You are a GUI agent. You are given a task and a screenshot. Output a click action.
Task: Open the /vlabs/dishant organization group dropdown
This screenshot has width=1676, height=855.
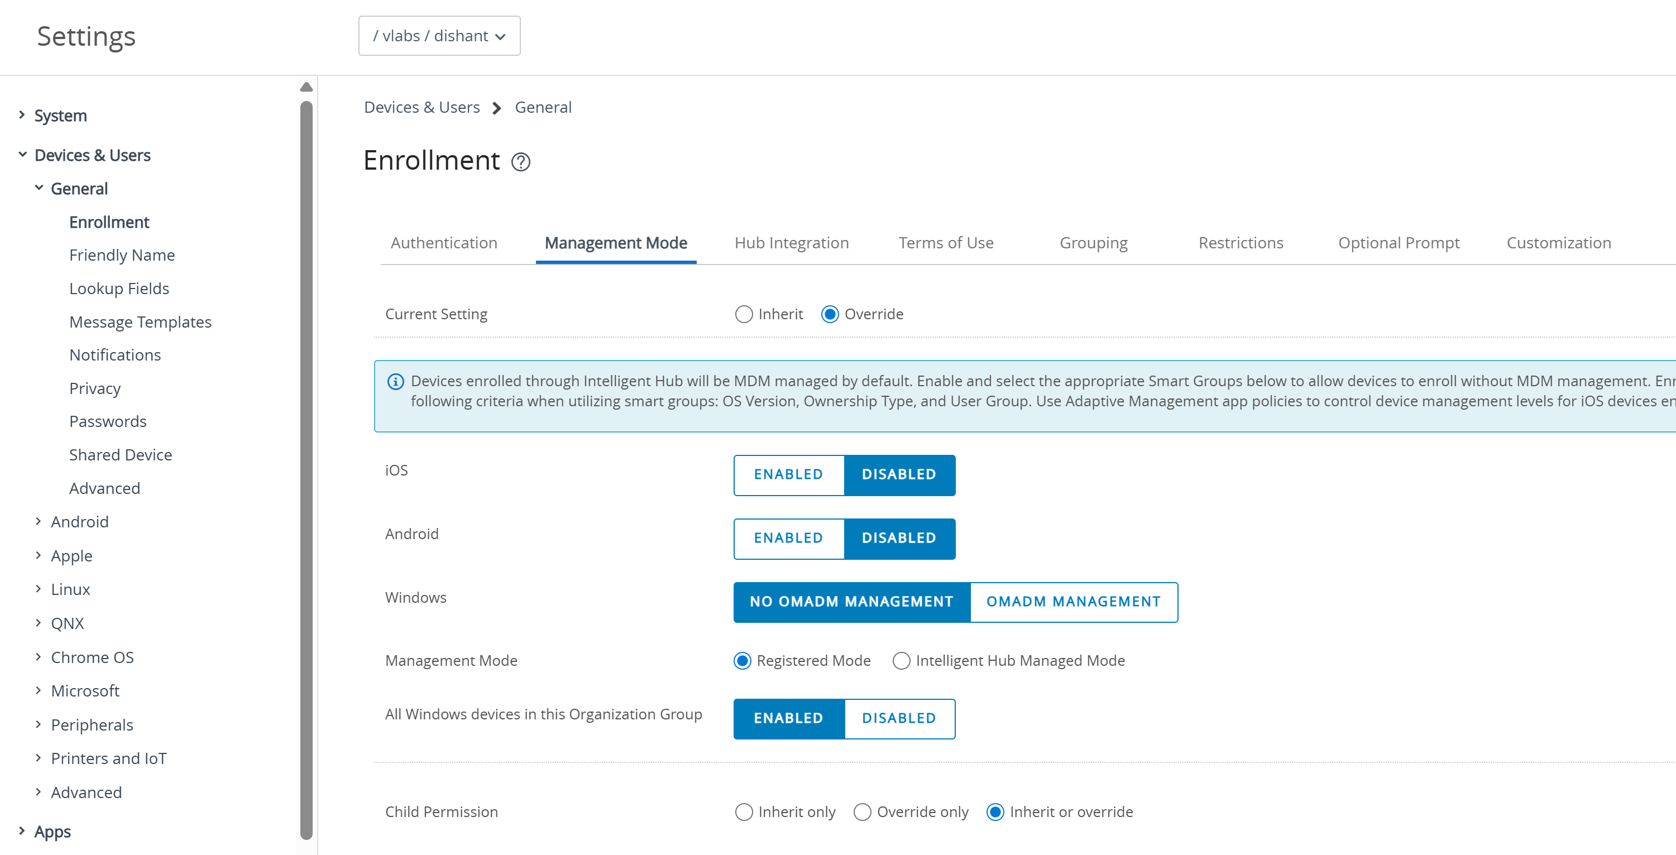tap(439, 36)
